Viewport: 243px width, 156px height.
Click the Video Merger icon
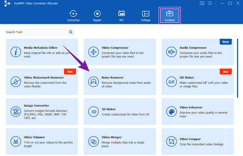pos(94,141)
